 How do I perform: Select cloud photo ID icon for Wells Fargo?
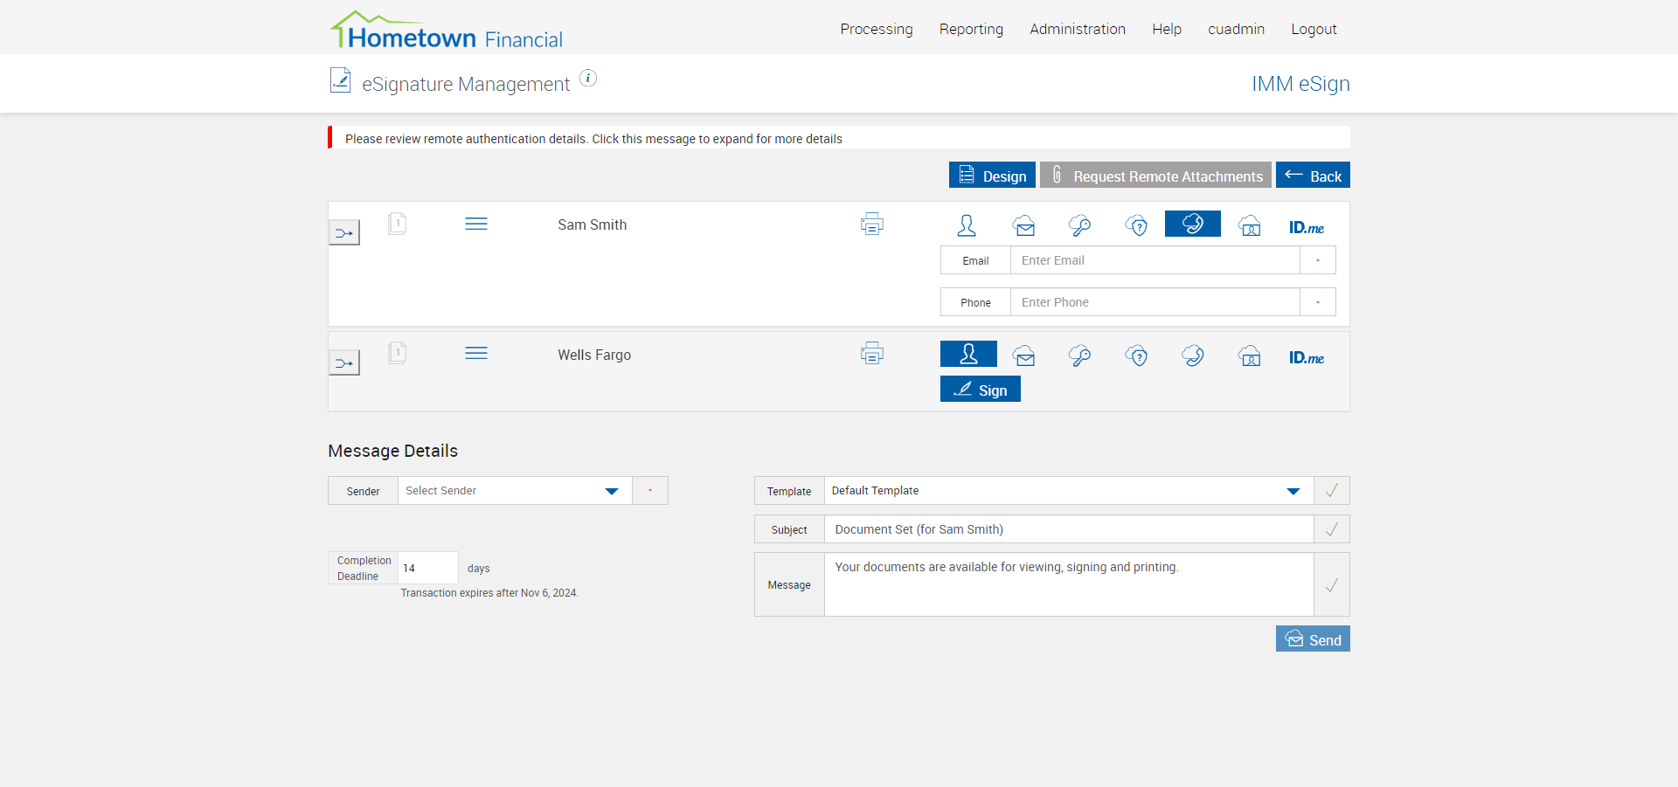(x=1250, y=356)
